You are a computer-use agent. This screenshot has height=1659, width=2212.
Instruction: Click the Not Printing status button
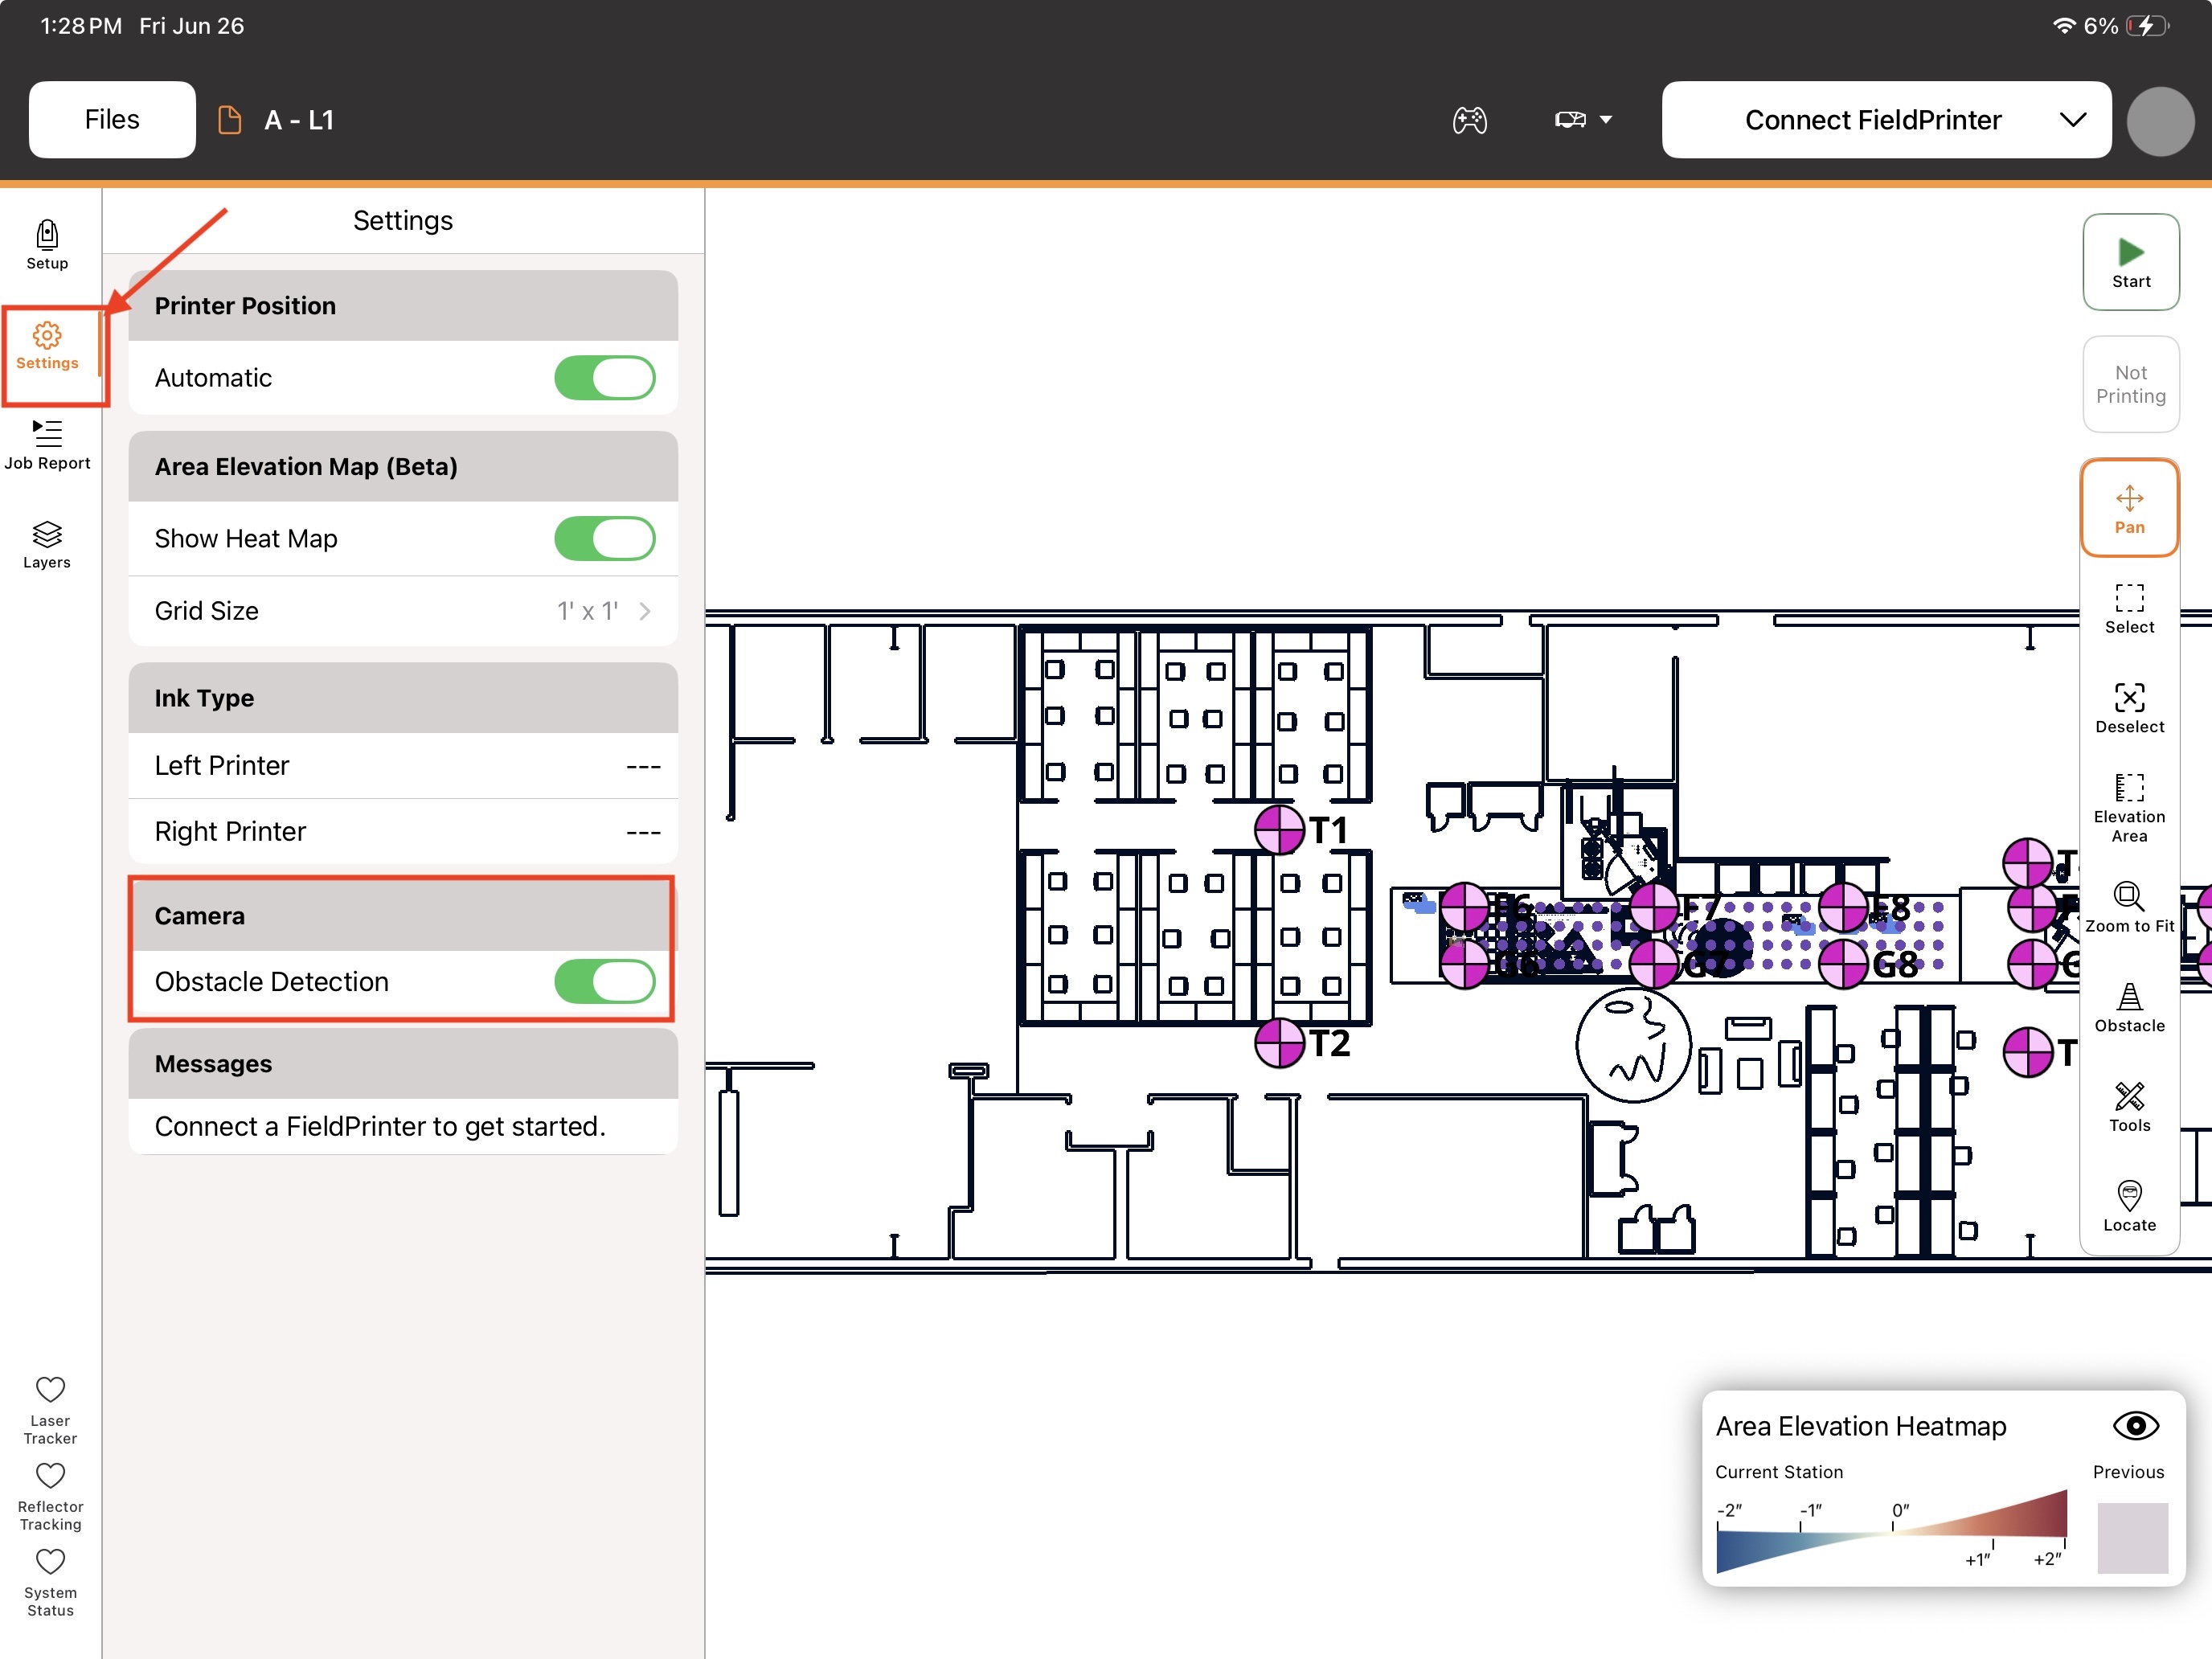tap(2131, 384)
